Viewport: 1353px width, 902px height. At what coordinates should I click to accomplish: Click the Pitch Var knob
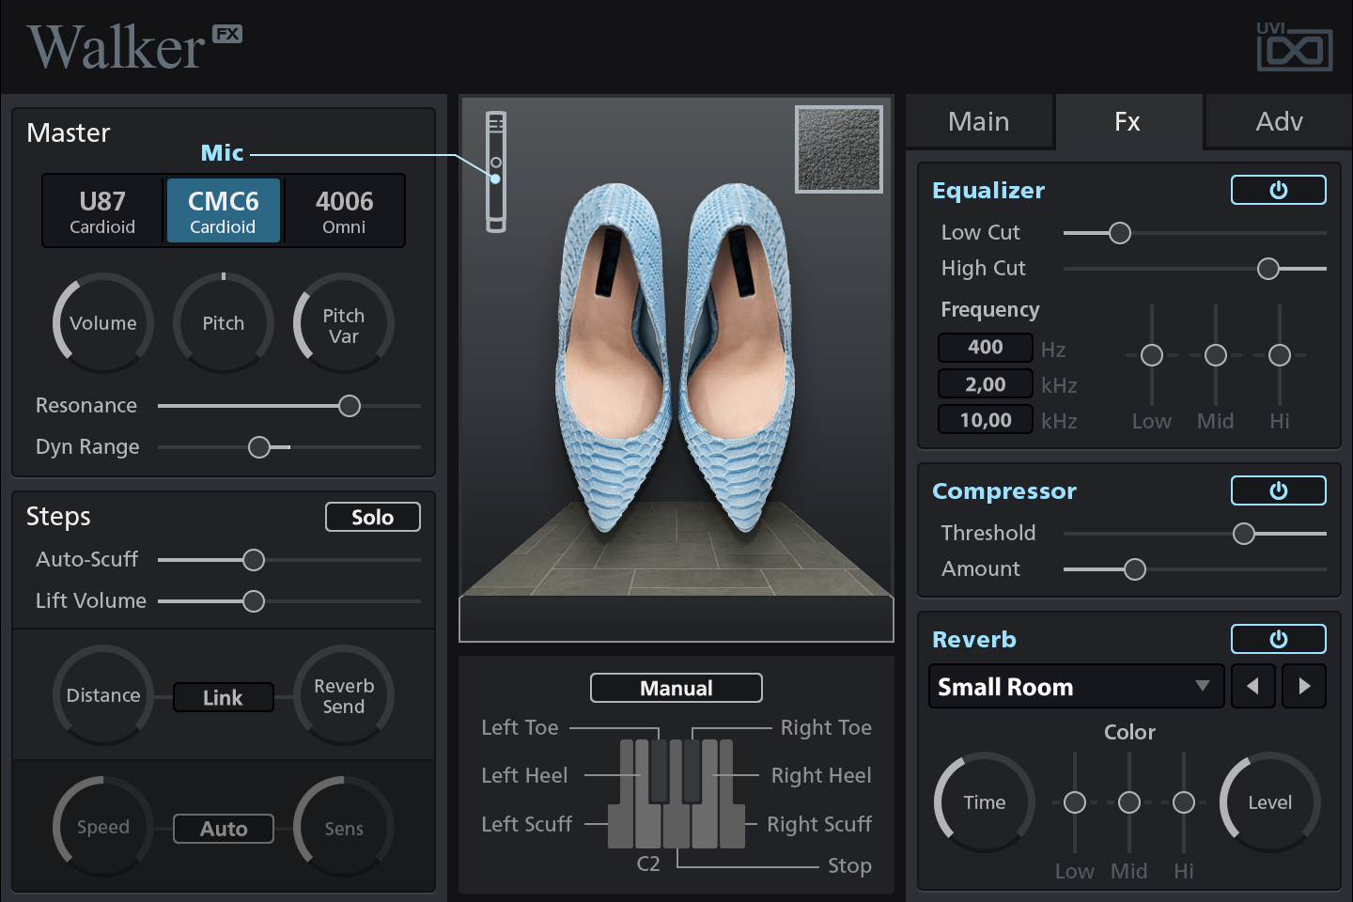tap(342, 322)
